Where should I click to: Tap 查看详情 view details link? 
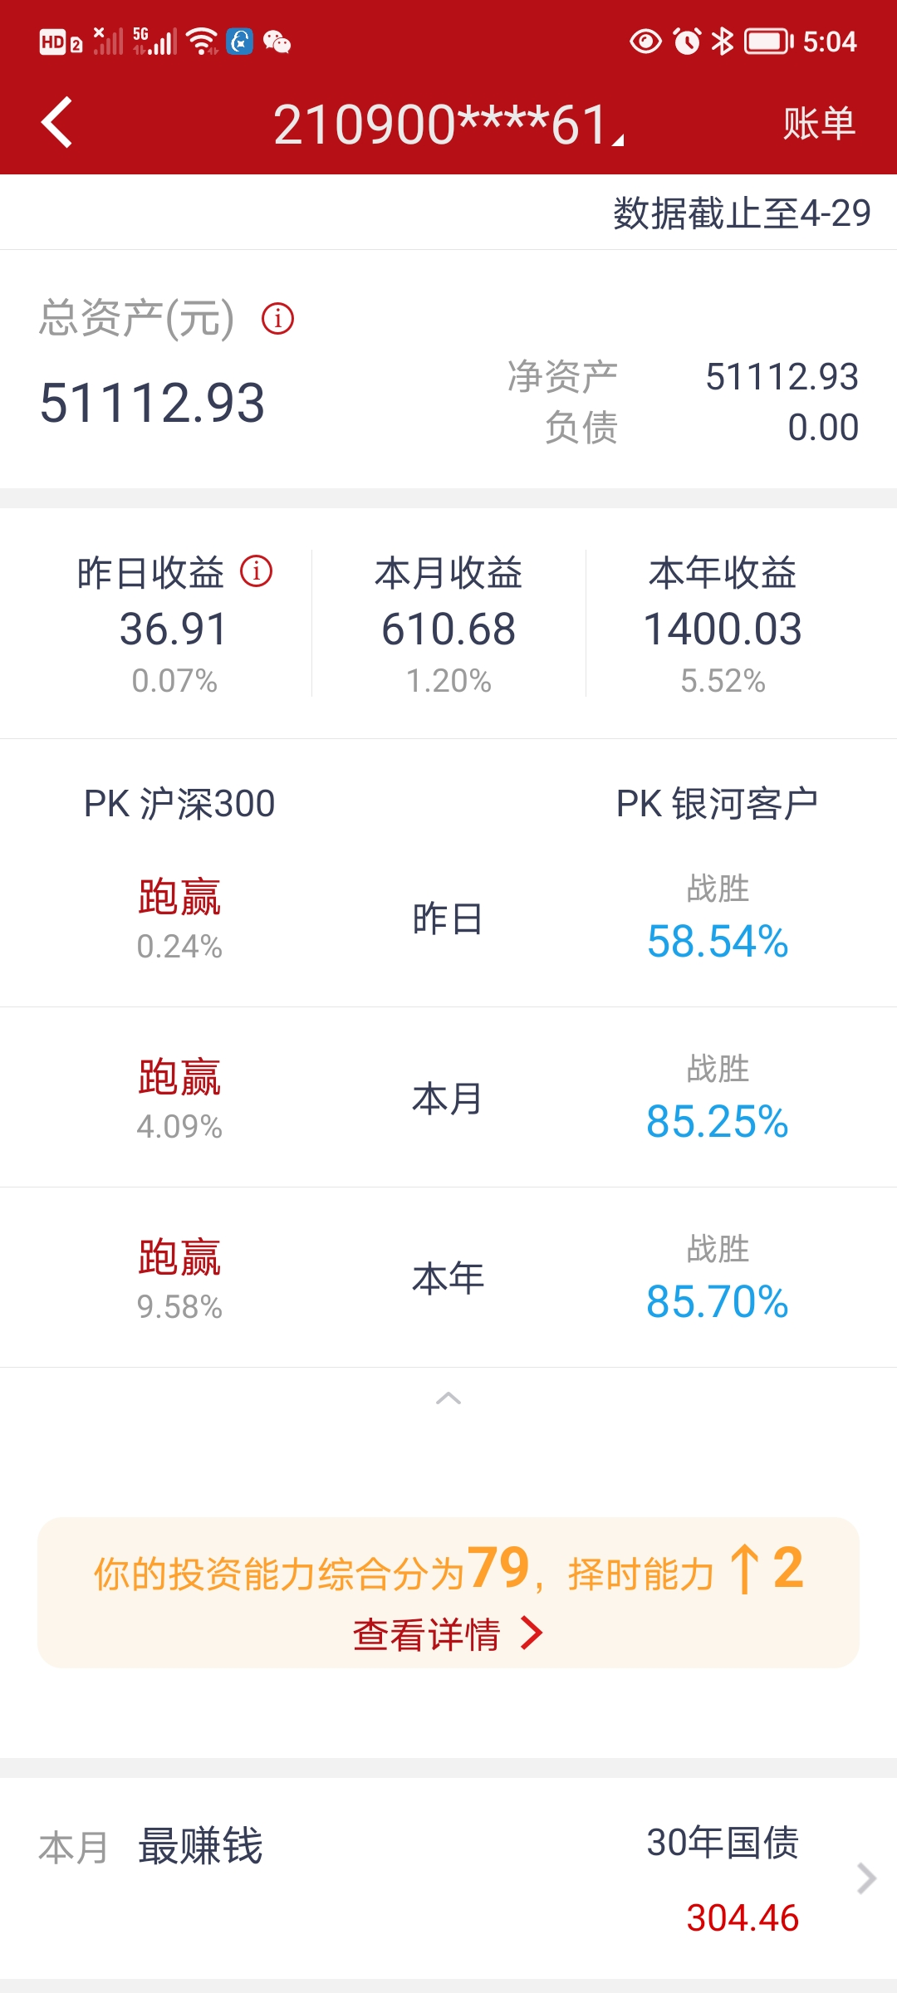click(x=448, y=1634)
